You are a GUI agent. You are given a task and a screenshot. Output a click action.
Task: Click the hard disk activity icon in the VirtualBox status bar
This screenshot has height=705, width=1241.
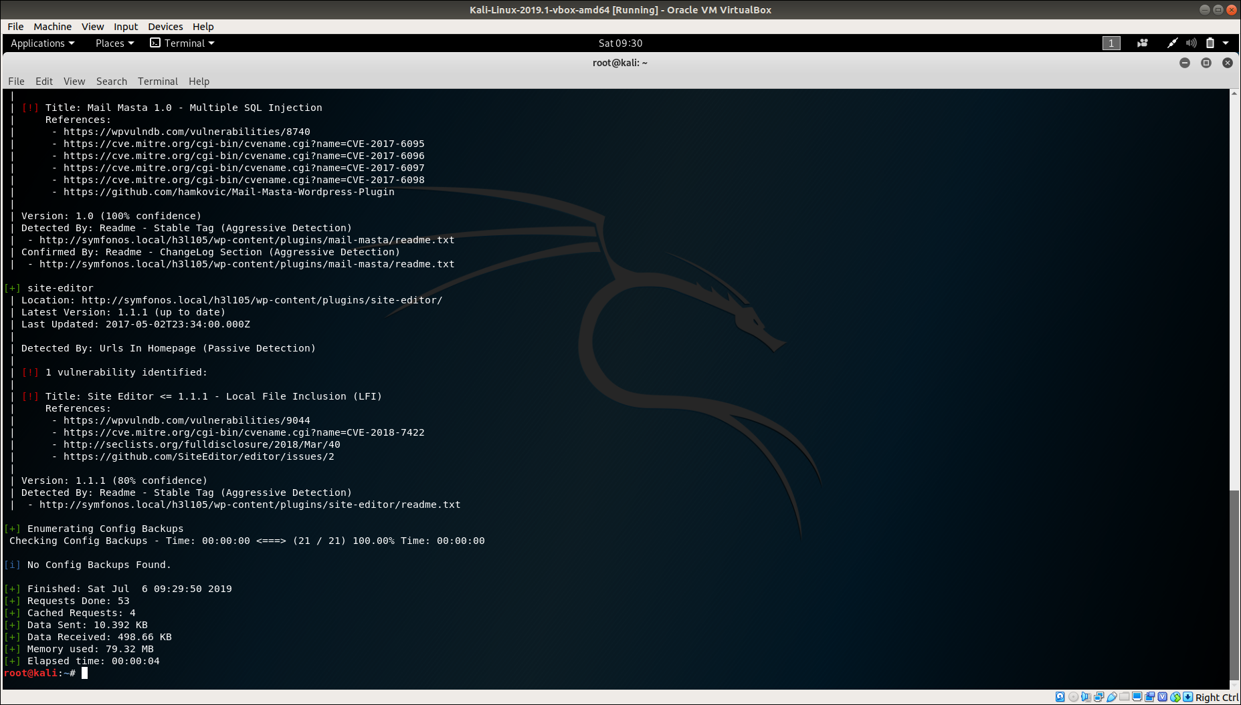coord(1060,697)
